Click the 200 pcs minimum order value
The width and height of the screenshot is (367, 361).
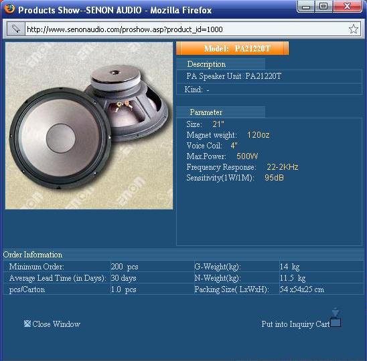[125, 267]
